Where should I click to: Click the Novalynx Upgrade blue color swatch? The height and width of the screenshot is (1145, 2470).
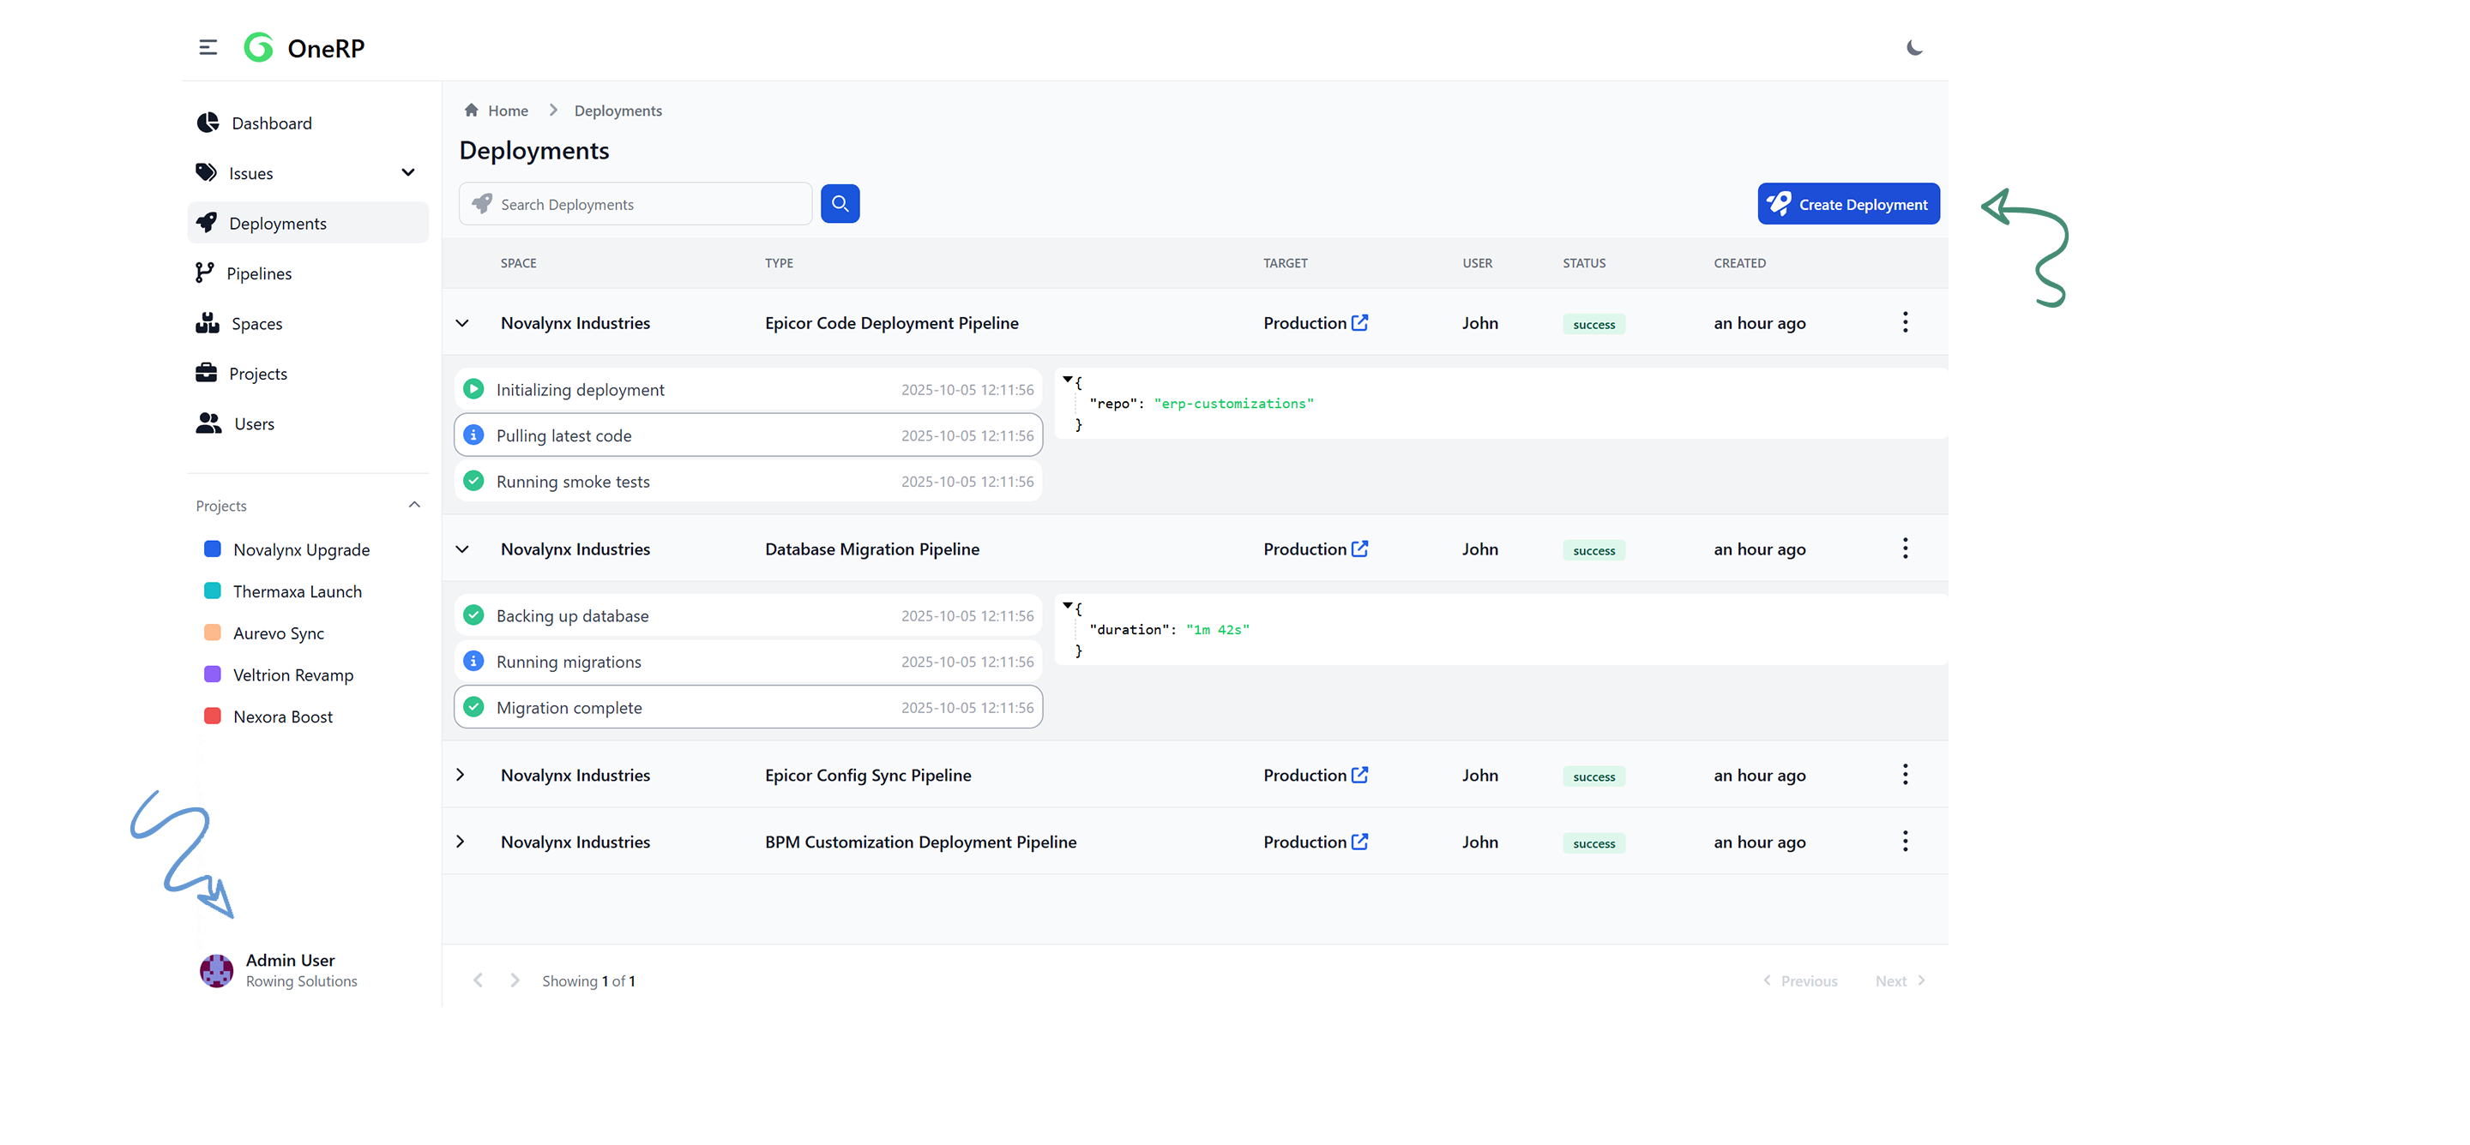[213, 549]
